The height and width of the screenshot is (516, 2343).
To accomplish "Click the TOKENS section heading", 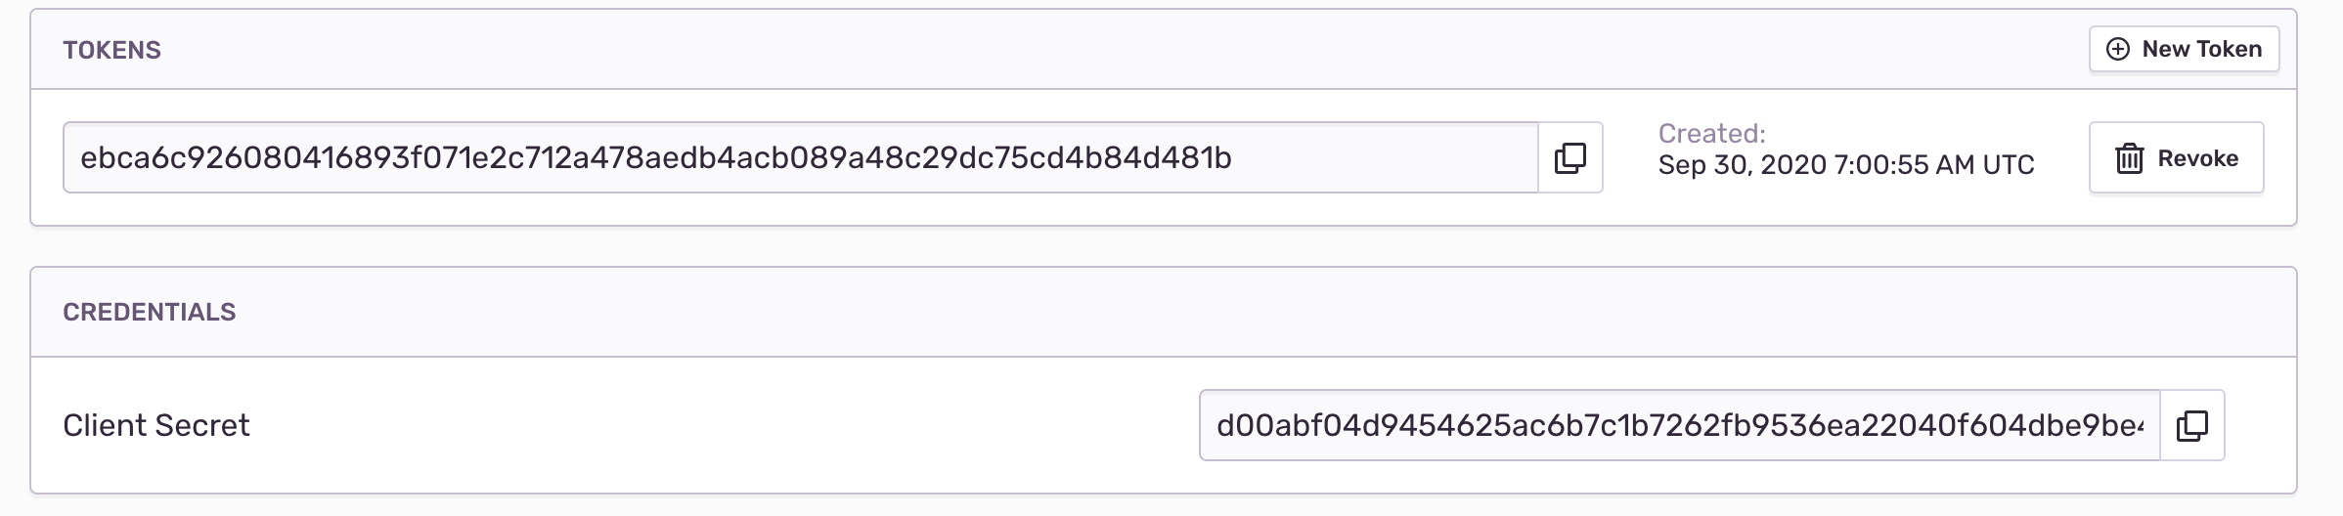I will [x=111, y=50].
